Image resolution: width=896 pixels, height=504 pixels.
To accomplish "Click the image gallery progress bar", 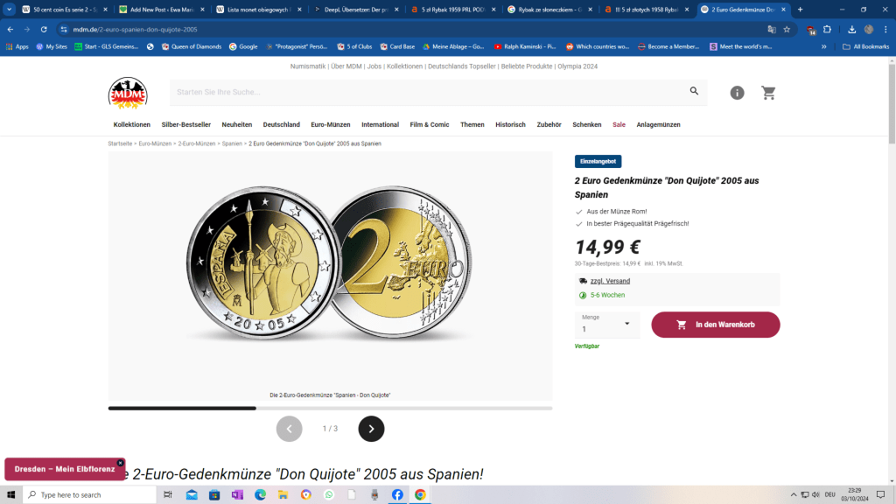I will pos(330,408).
